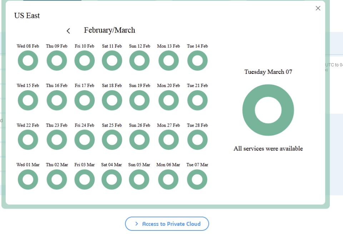The image size is (343, 234).
Task: Select the Thu 16 Feb status ring
Action: click(x=56, y=100)
